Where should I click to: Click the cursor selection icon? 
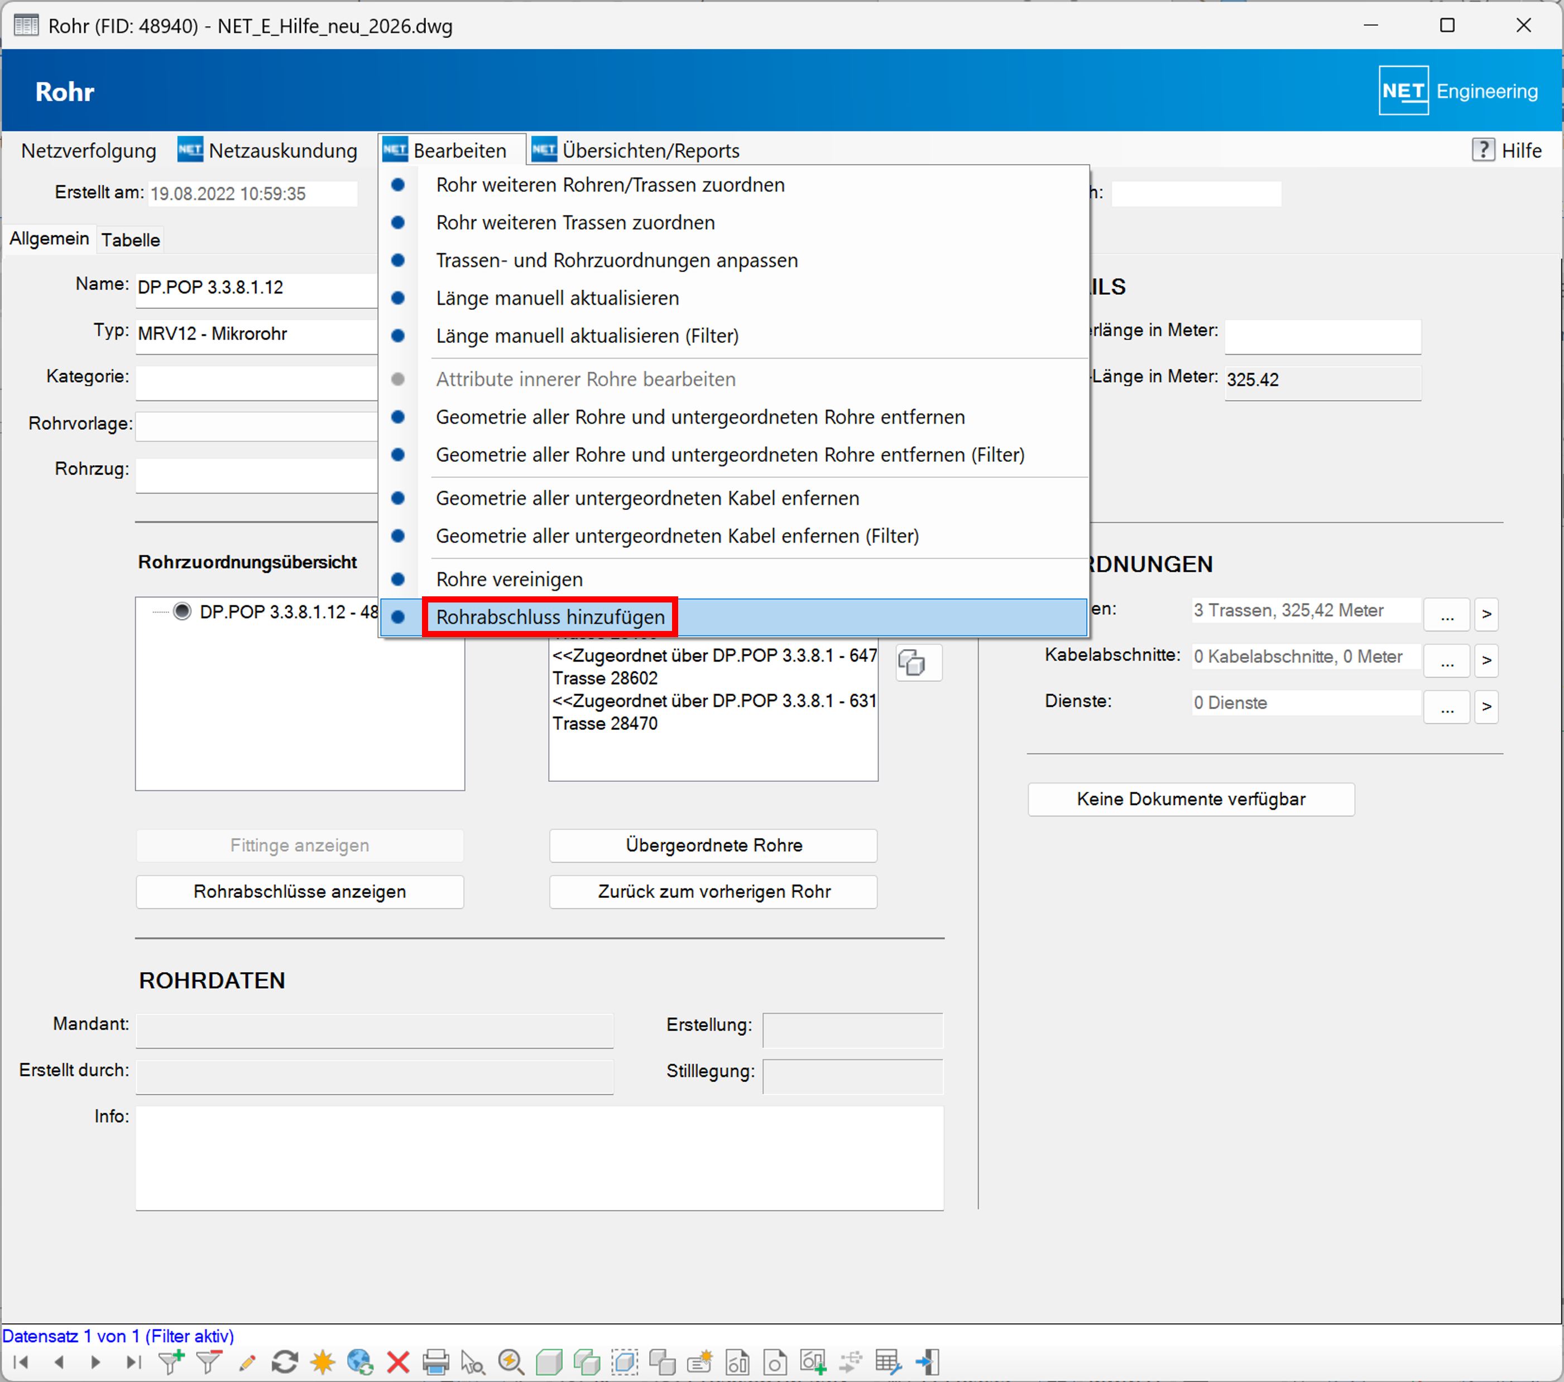pyautogui.click(x=473, y=1362)
